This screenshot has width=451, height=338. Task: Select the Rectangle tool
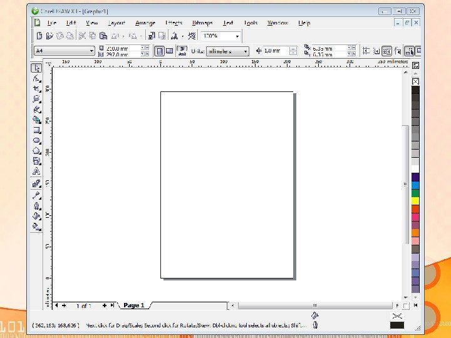pyautogui.click(x=36, y=130)
